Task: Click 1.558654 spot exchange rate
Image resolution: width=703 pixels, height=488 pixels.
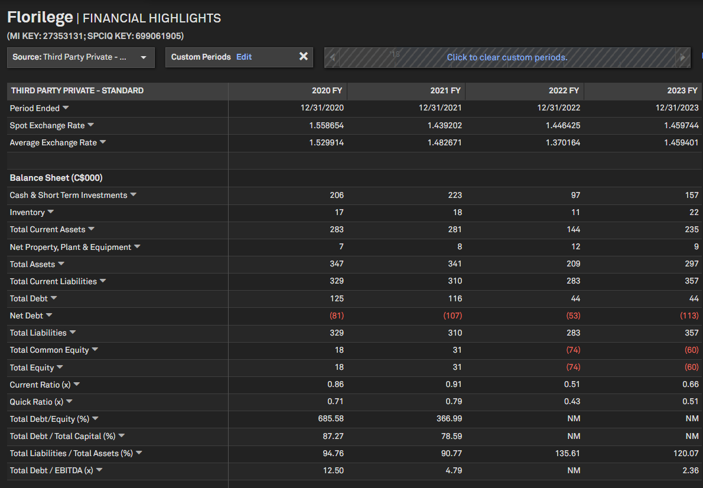Action: point(326,125)
